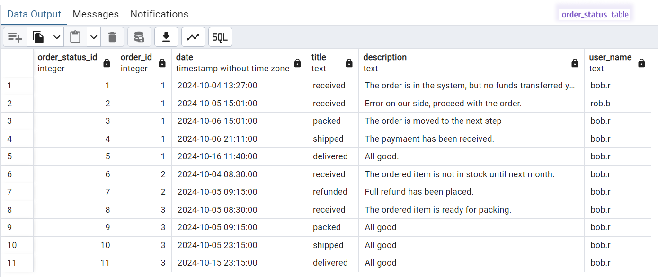Open the Notifications tab

point(159,14)
